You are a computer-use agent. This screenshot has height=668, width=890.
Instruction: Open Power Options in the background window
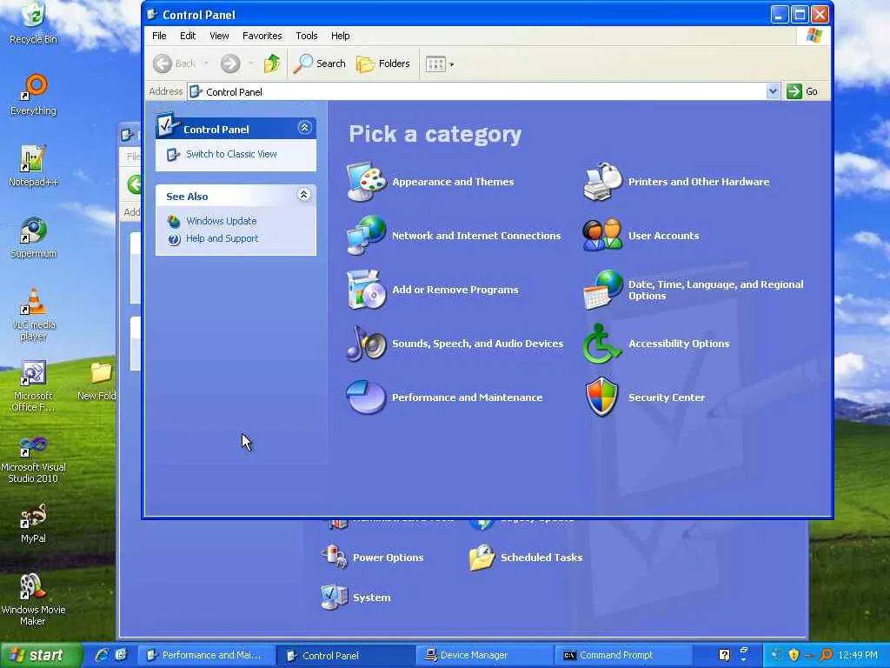click(373, 558)
